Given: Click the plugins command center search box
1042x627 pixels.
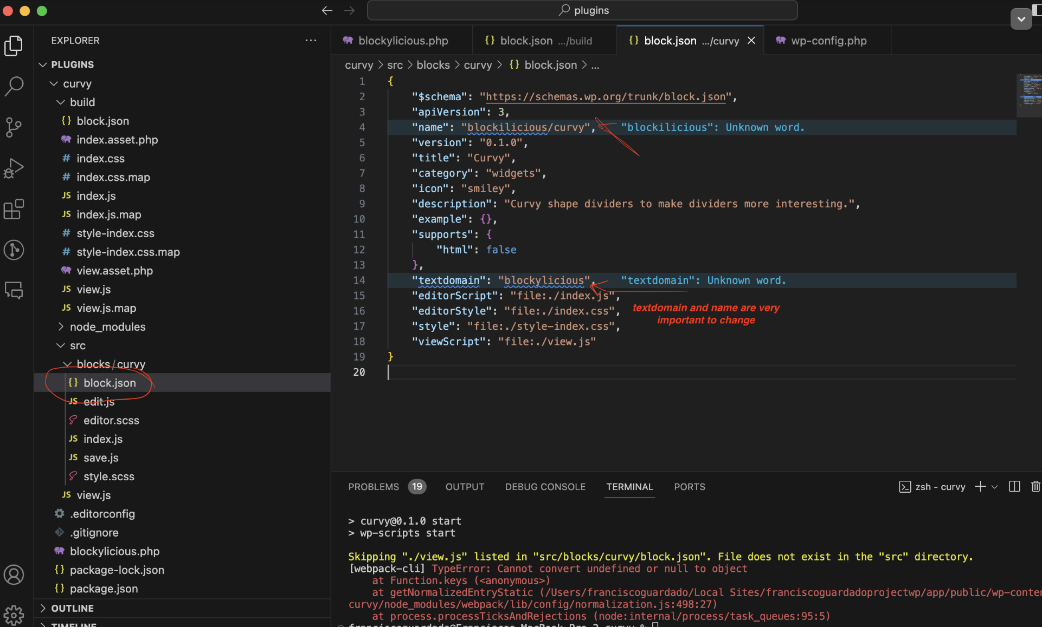Looking at the screenshot, I should coord(582,10).
